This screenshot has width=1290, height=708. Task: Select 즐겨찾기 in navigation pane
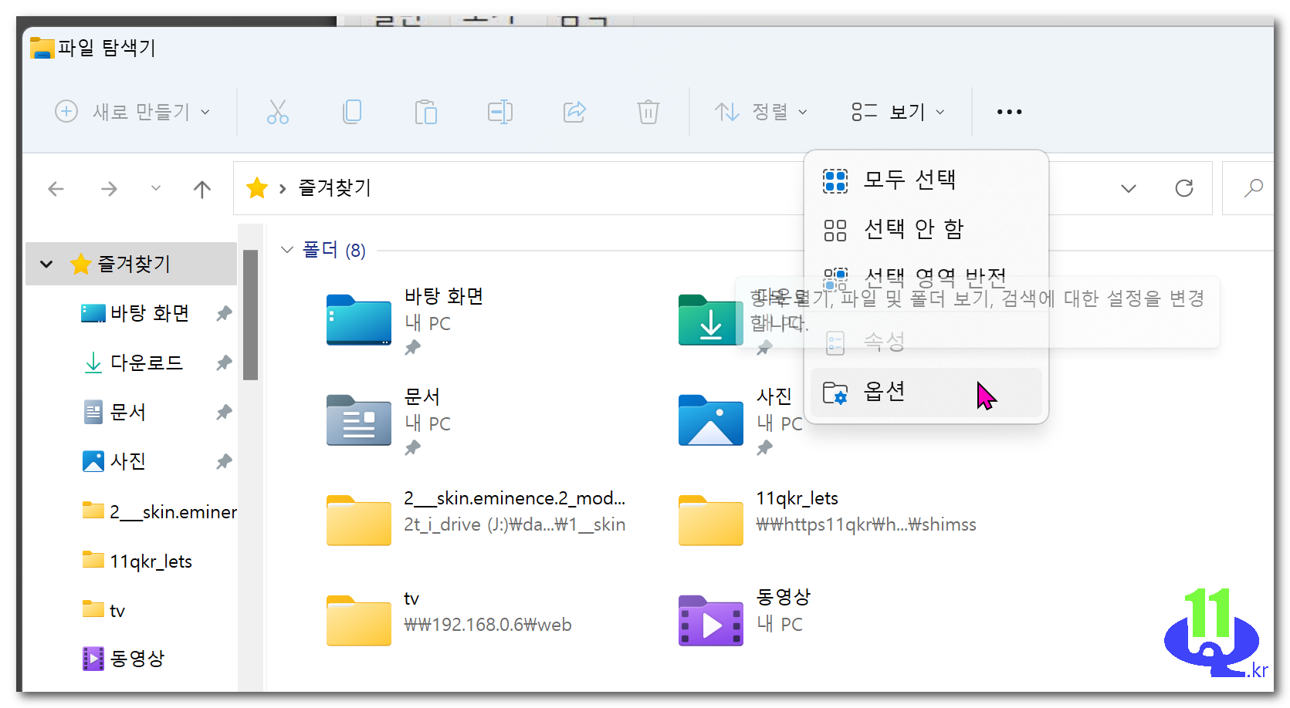[131, 264]
